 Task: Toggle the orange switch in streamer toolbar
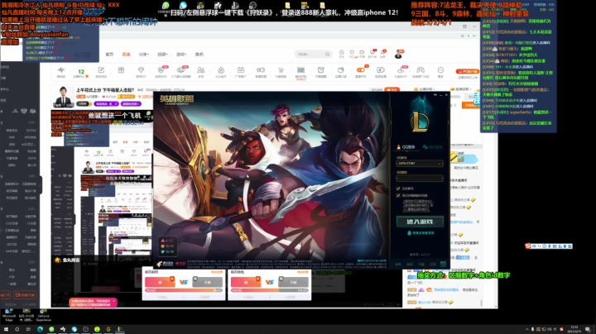click(x=360, y=69)
